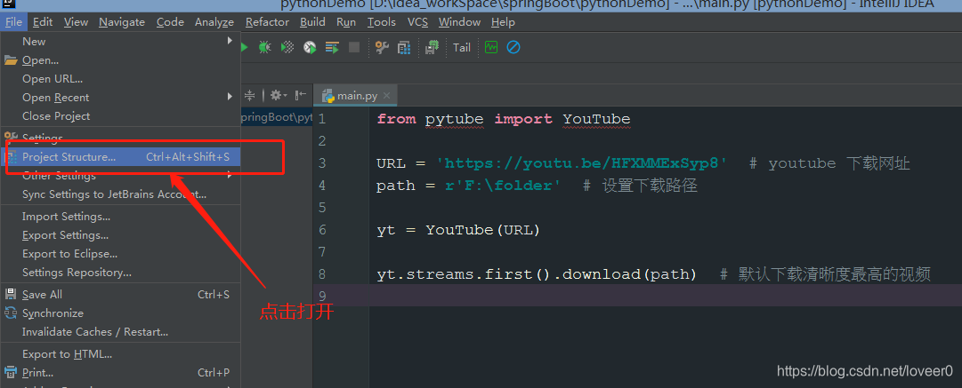Select Synchronize menu item

120,313
